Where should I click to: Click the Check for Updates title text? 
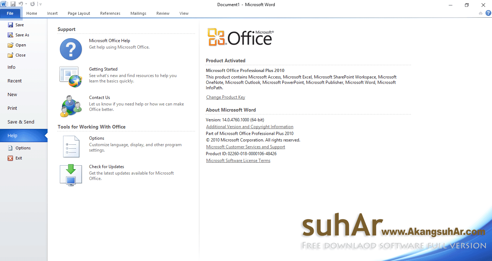click(x=107, y=167)
